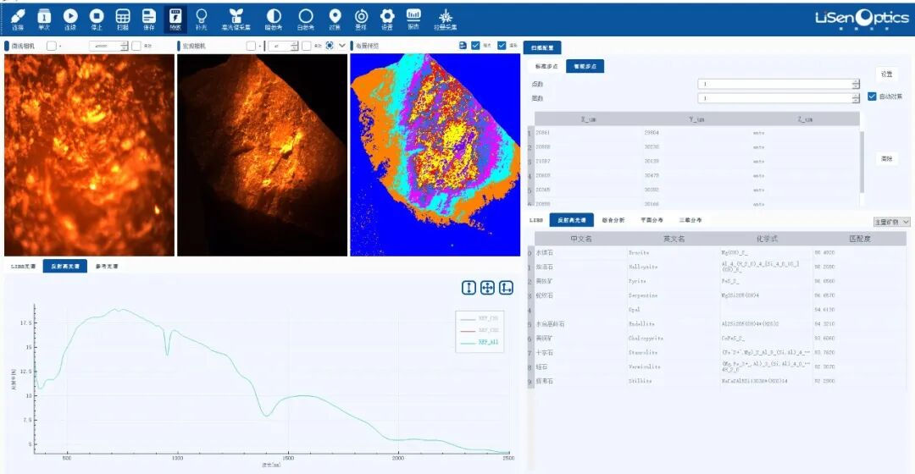This screenshot has height=474, width=915.
Task: Toggle checkbox beside the micro camera label
Action: click(x=51, y=46)
